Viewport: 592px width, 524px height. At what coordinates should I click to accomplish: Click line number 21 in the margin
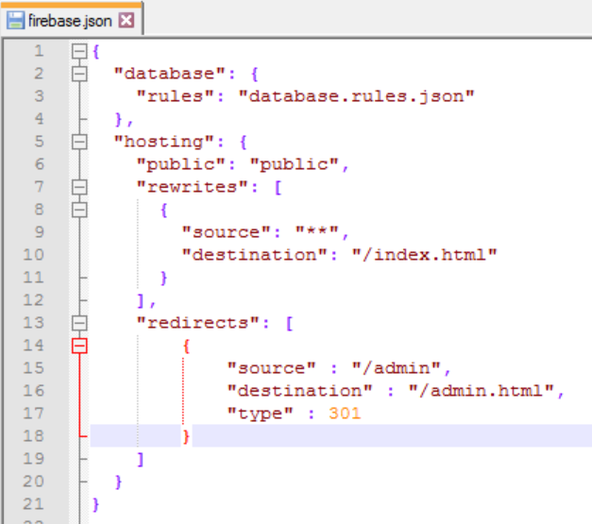pos(34,504)
